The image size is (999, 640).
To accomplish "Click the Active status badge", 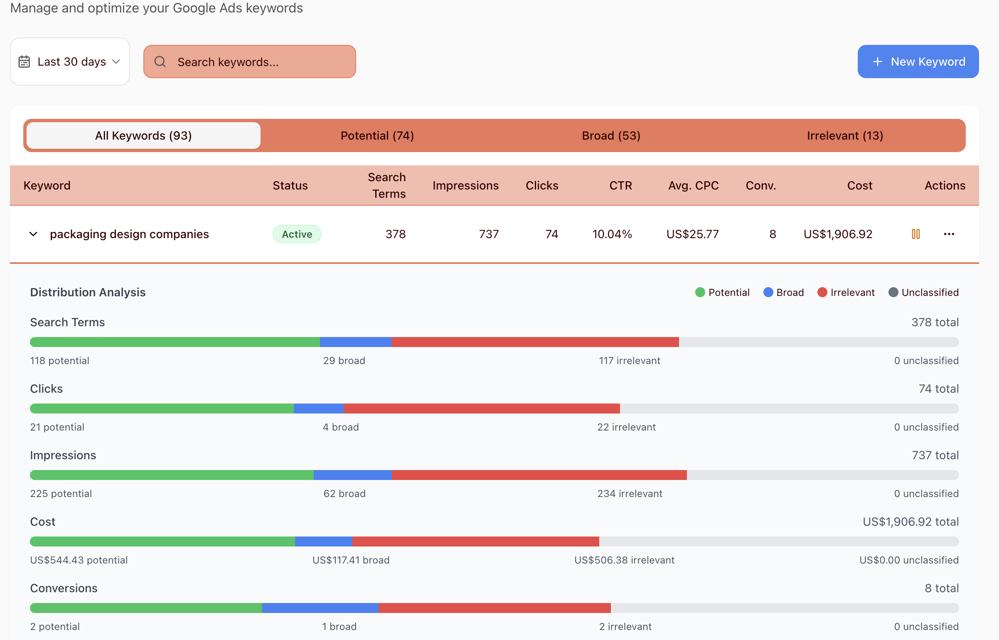I will coord(297,234).
